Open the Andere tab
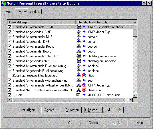Screen dimensions: 153x129 (x=35, y=12)
